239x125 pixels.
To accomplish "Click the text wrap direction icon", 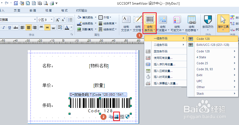I will [60, 27].
